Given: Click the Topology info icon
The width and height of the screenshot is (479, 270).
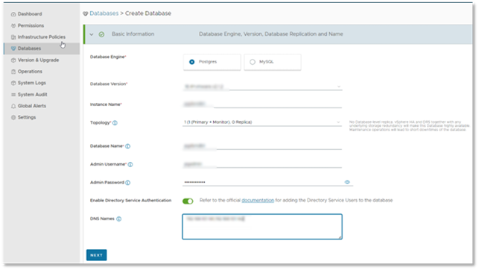Looking at the screenshot, I should click(115, 123).
